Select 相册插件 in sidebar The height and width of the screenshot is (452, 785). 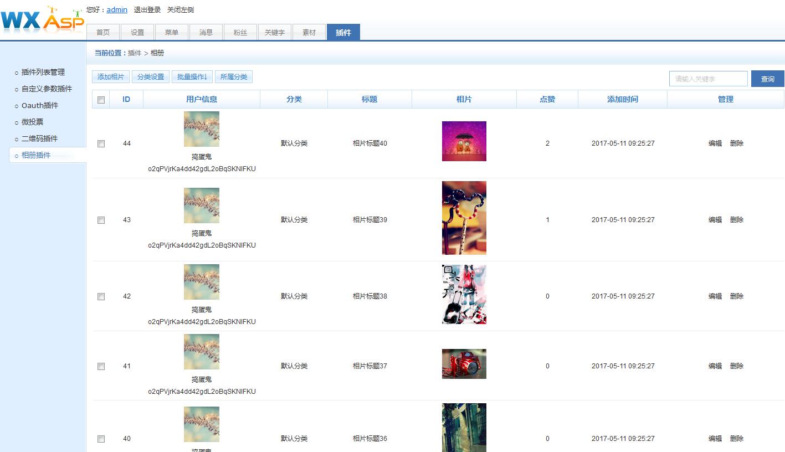[36, 155]
